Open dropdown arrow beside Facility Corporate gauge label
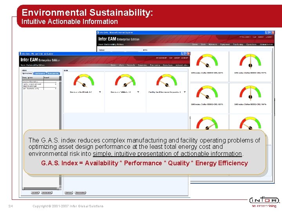Image resolution: width=282 pixels, height=212 pixels. click(x=185, y=92)
